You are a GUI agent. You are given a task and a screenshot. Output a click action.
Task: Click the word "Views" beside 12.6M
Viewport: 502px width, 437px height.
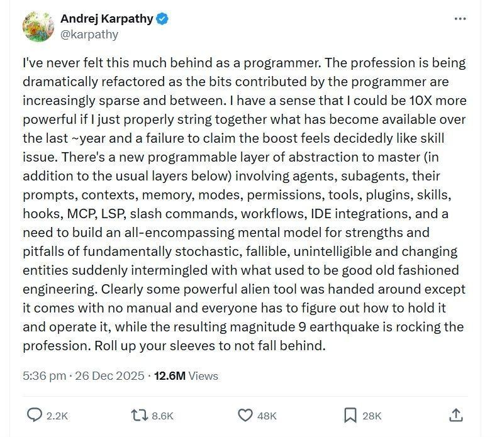tap(203, 376)
